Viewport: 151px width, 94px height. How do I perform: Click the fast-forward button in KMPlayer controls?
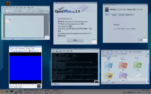[21, 85]
